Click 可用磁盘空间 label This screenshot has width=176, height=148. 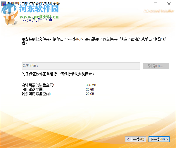(32, 89)
